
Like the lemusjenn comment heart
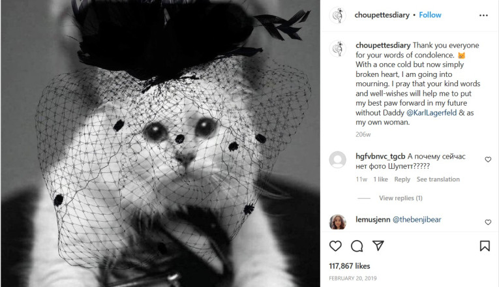coord(488,222)
